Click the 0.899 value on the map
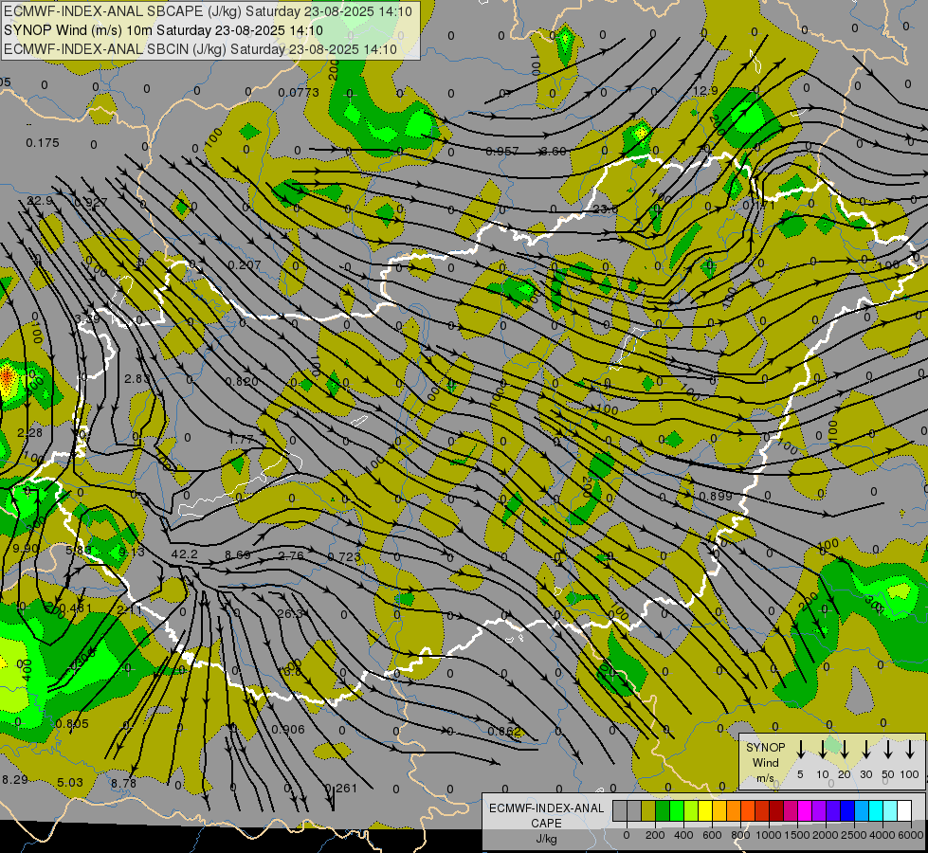Screen dimensions: 928x853 716,496
